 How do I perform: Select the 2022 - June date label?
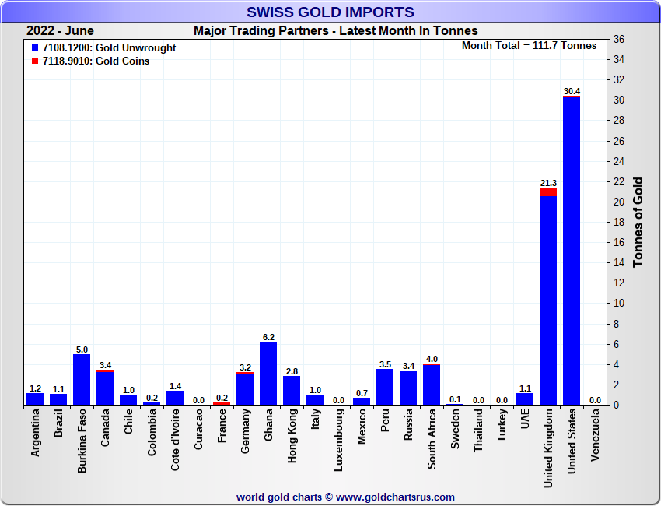60,31
